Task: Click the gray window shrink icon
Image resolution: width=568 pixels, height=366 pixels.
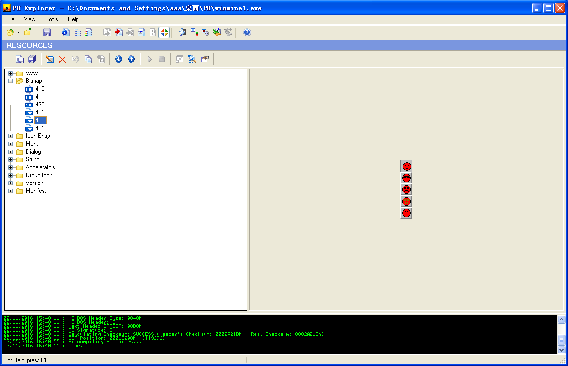Action: coord(180,59)
